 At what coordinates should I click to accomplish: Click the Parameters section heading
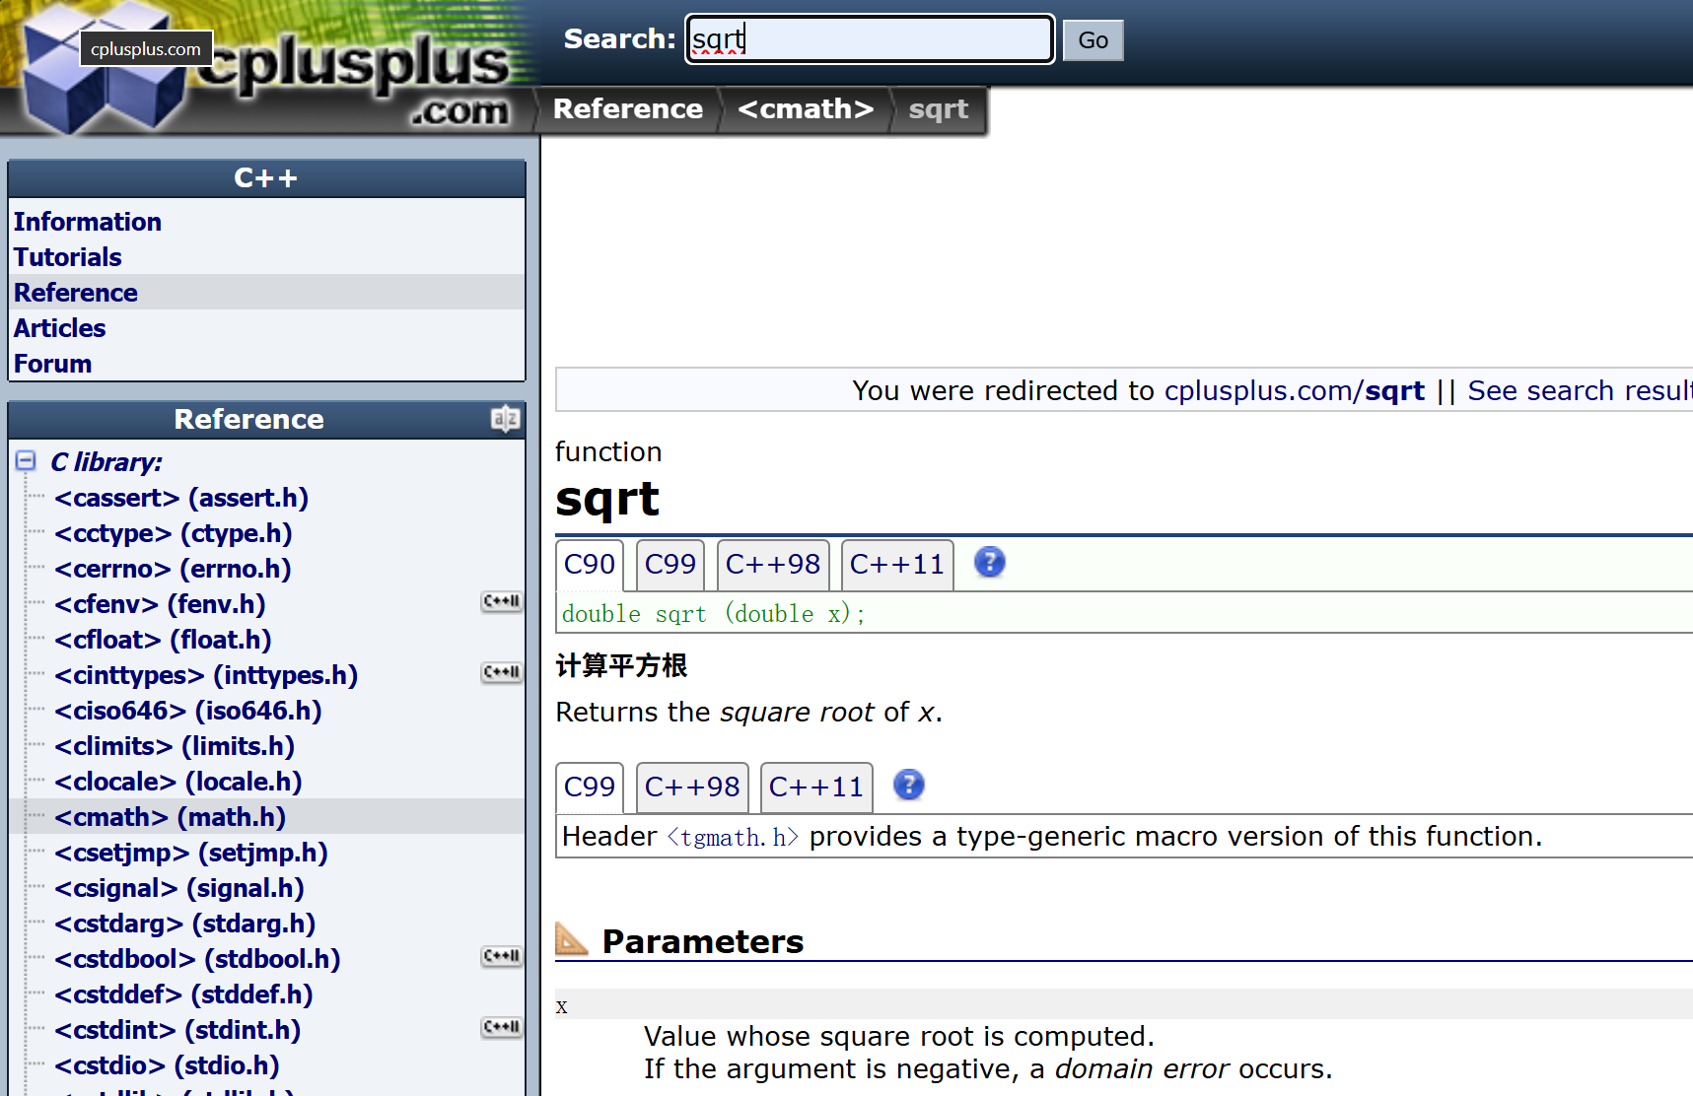click(x=703, y=941)
